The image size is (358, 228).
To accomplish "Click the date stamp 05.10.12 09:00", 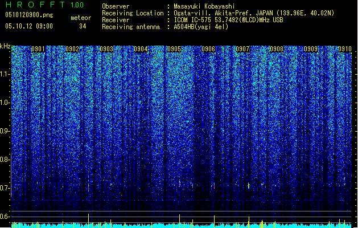I will (29, 26).
